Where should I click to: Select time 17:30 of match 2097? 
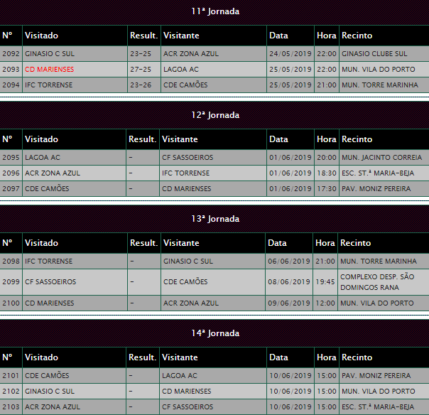click(327, 188)
